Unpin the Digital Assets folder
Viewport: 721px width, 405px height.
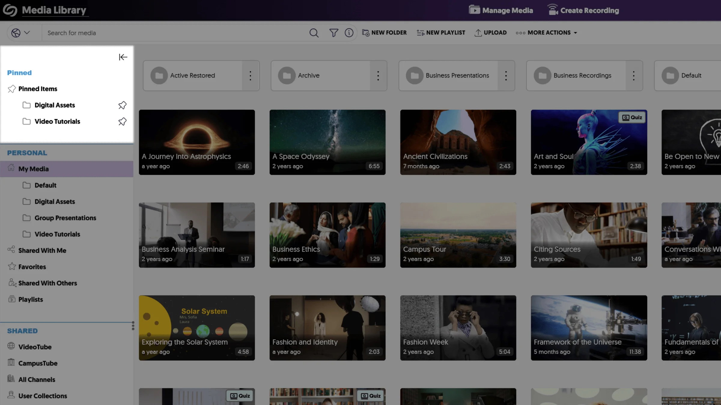tap(122, 105)
